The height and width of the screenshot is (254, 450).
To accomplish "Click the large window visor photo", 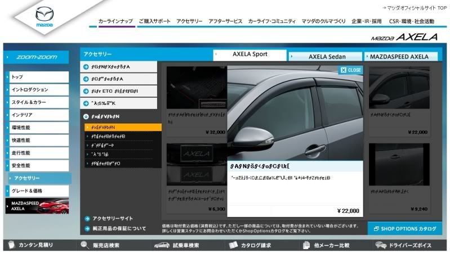I will coord(295,113).
